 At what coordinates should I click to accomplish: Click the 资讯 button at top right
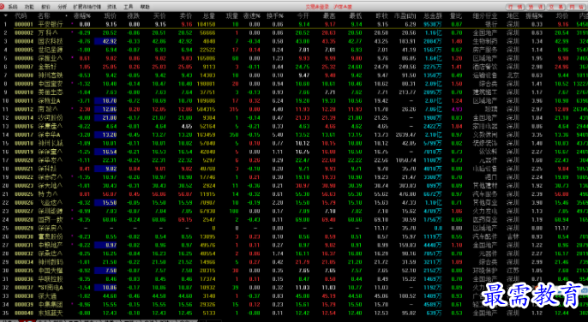(536, 7)
